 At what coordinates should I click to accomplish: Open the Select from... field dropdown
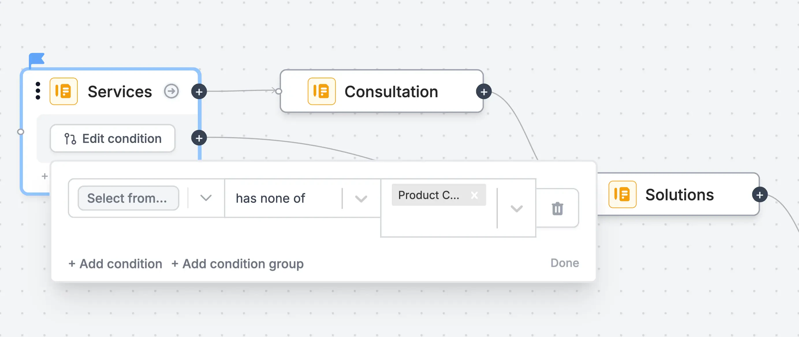(x=206, y=198)
